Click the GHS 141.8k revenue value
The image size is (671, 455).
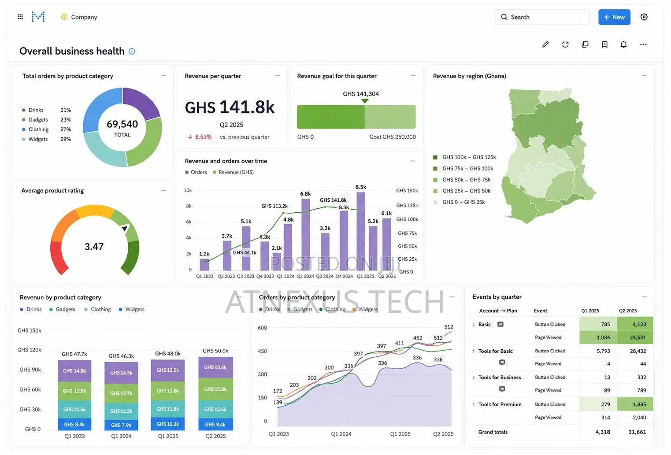[230, 107]
